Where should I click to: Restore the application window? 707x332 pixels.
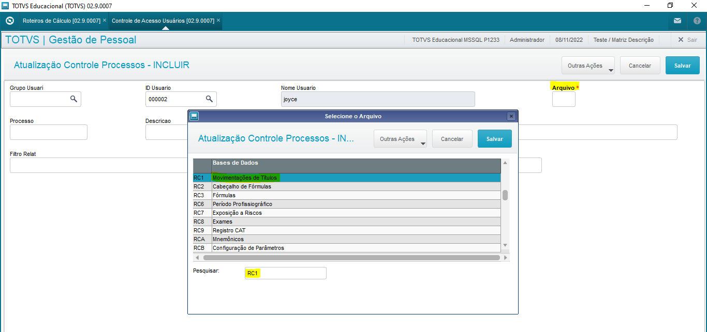(670, 6)
